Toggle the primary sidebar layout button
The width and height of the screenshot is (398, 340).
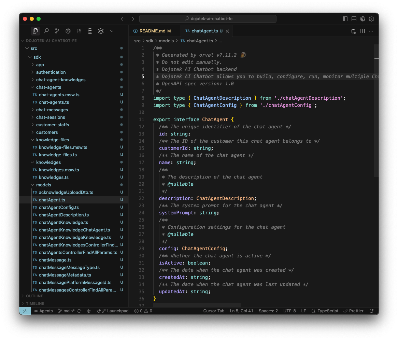point(345,19)
